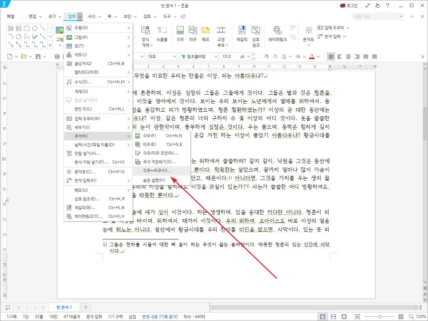Add a new document tab with plus
428x321 pixels.
(x=86, y=307)
